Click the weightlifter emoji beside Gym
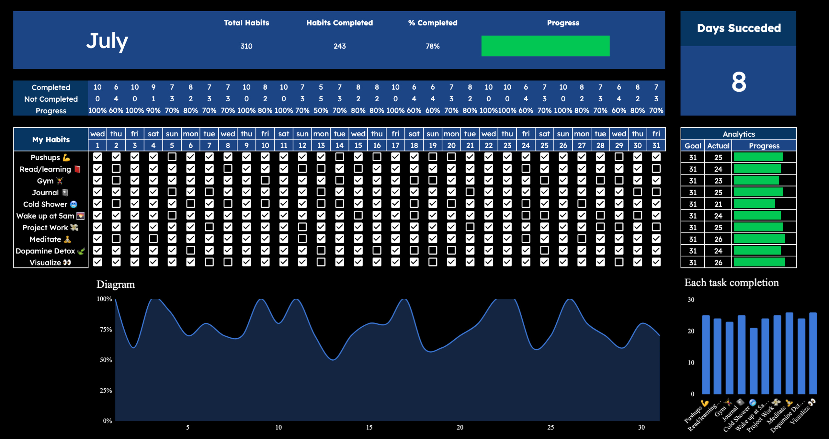This screenshot has width=829, height=439. (x=60, y=181)
